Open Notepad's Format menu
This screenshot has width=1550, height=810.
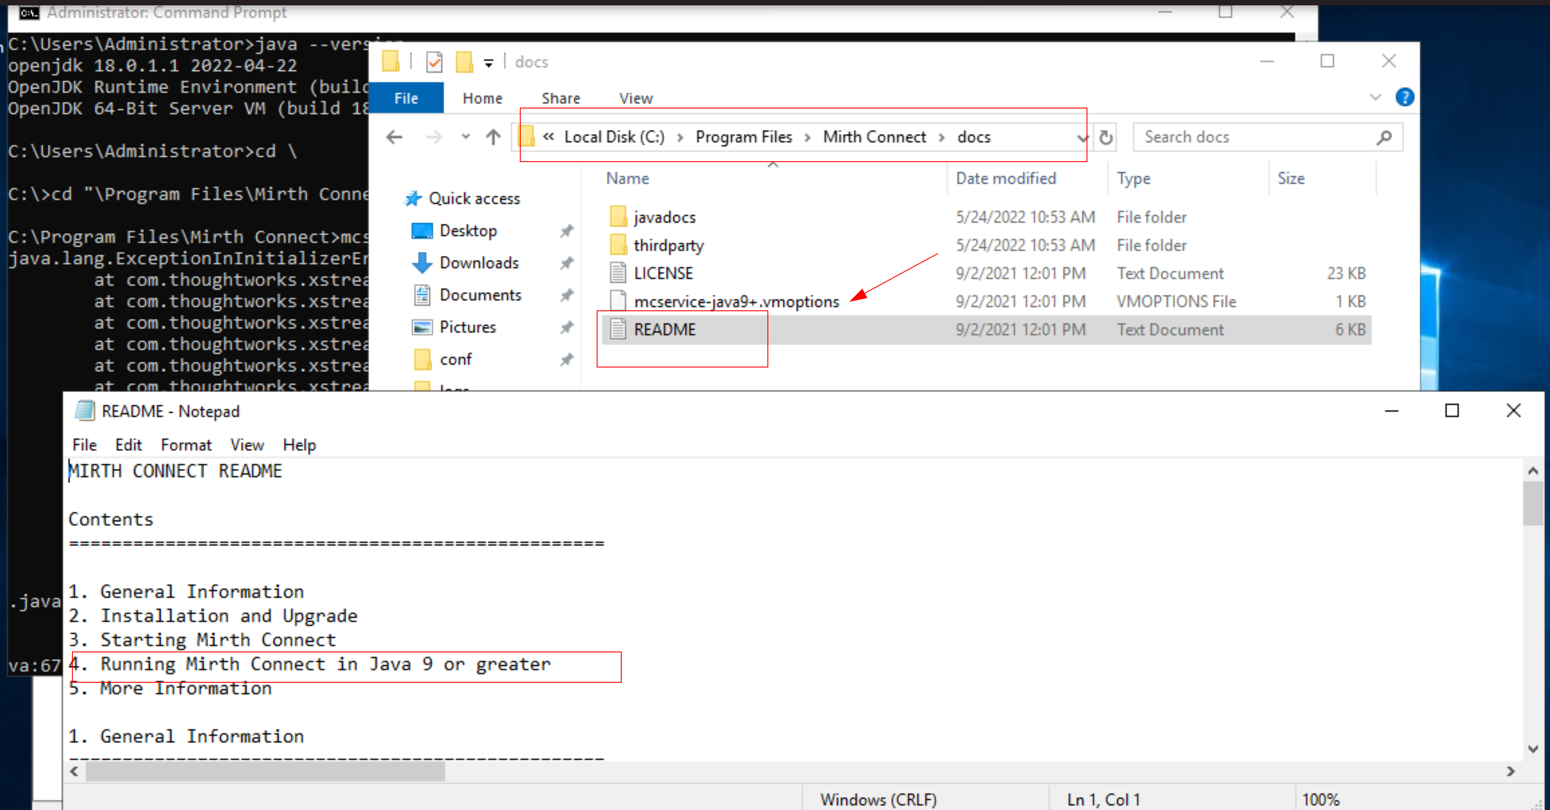186,445
